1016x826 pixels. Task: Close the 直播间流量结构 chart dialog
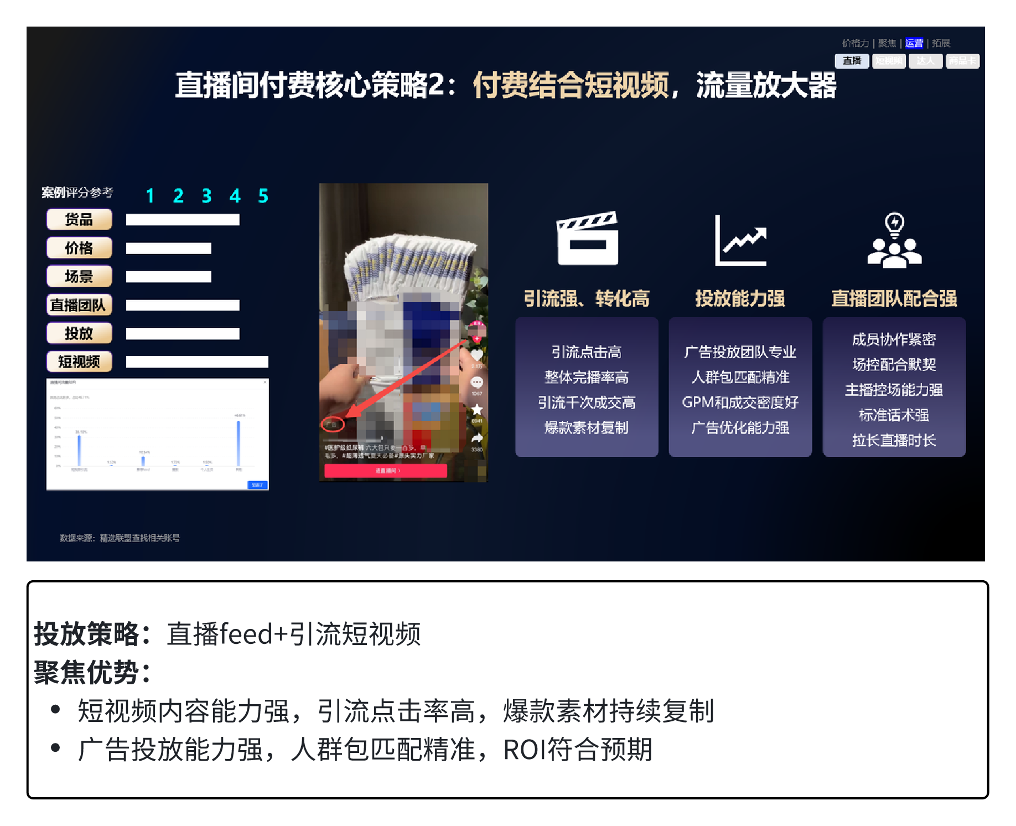(x=265, y=382)
